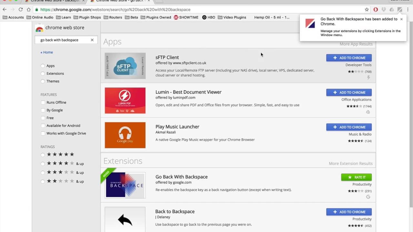The height and width of the screenshot is (232, 413).
Task: Open the Opera extension icon in toolbar
Action: 376,10
